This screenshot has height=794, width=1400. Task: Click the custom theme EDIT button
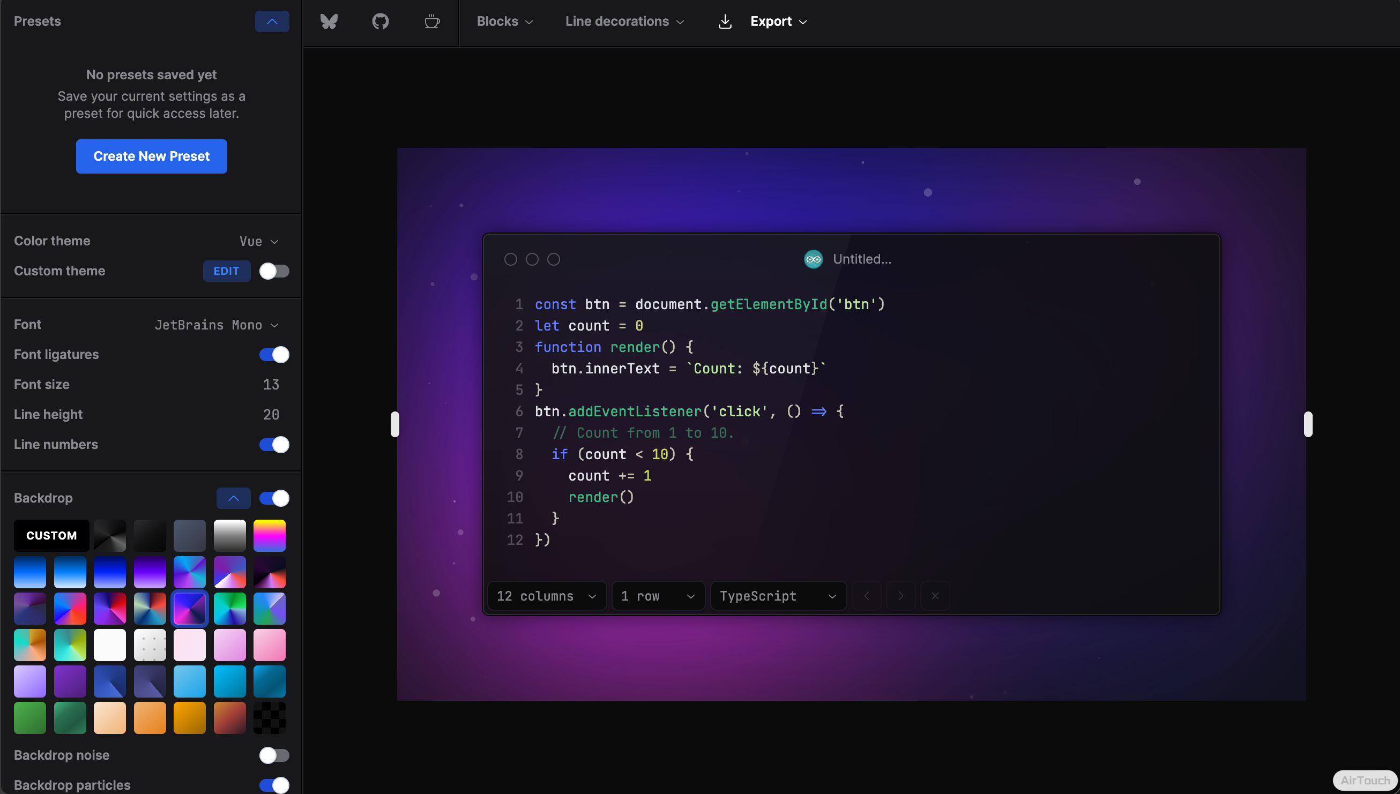pos(226,271)
